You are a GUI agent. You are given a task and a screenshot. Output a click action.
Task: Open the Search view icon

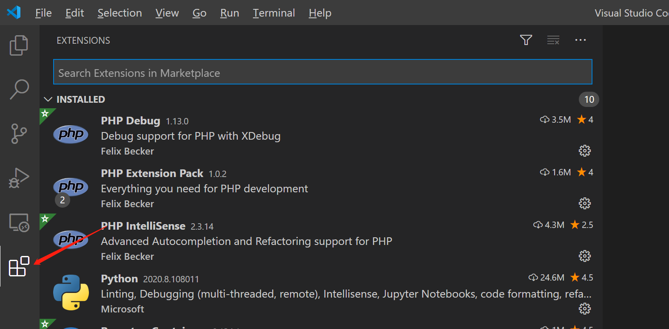click(x=19, y=89)
